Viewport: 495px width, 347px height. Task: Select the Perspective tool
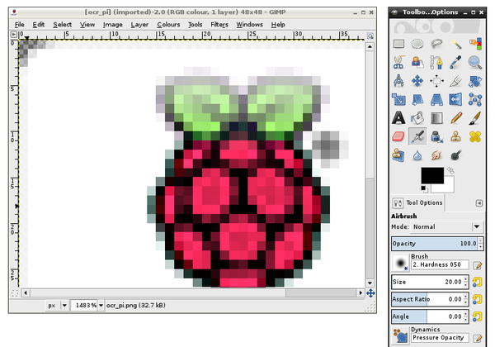436,99
